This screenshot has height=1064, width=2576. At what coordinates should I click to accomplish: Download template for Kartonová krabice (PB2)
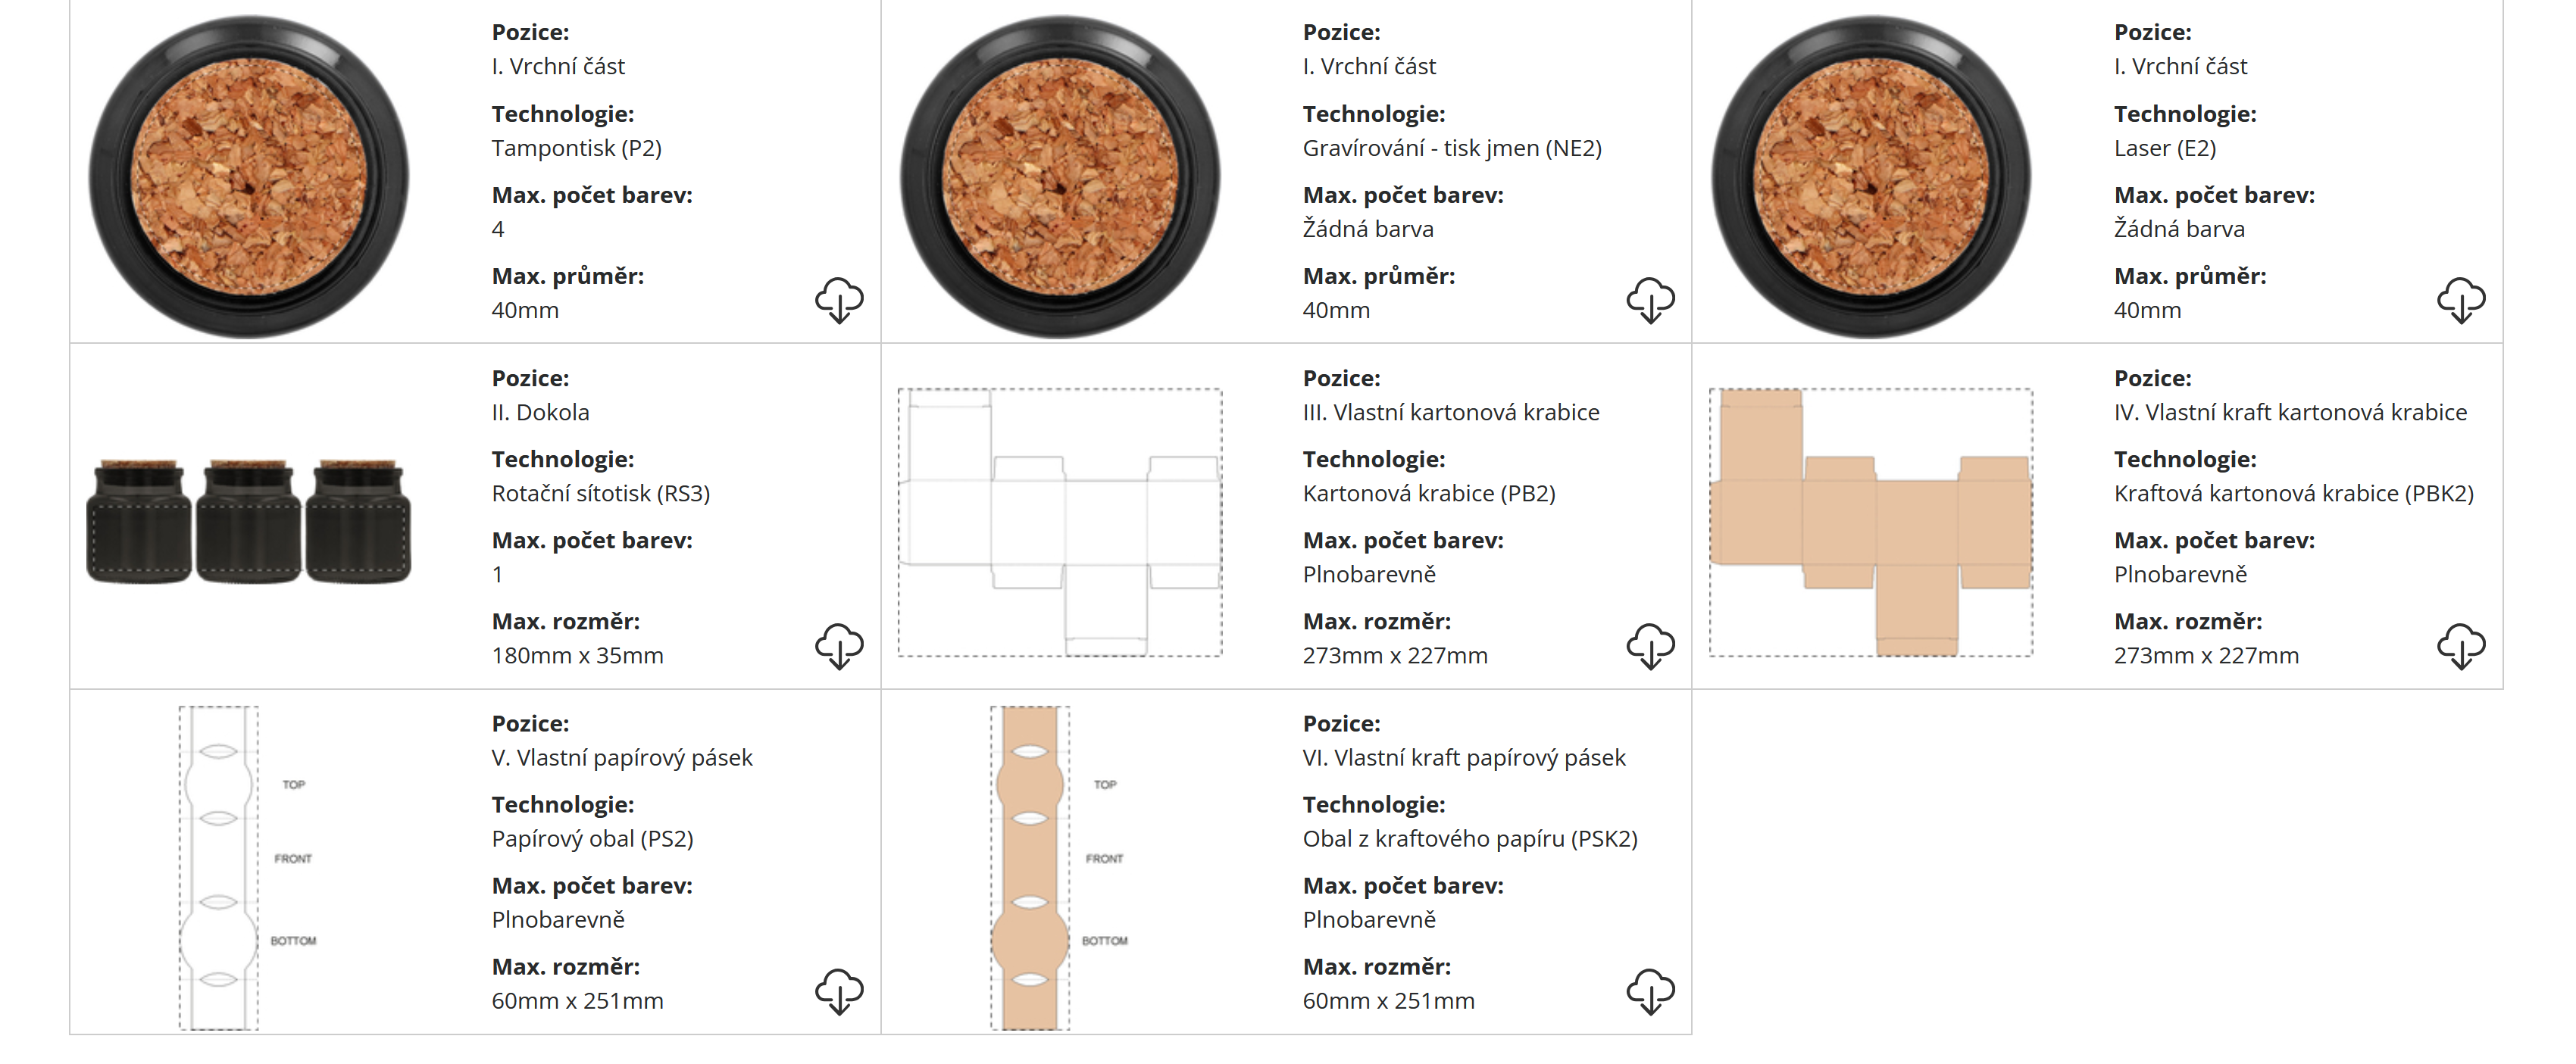tap(1650, 646)
